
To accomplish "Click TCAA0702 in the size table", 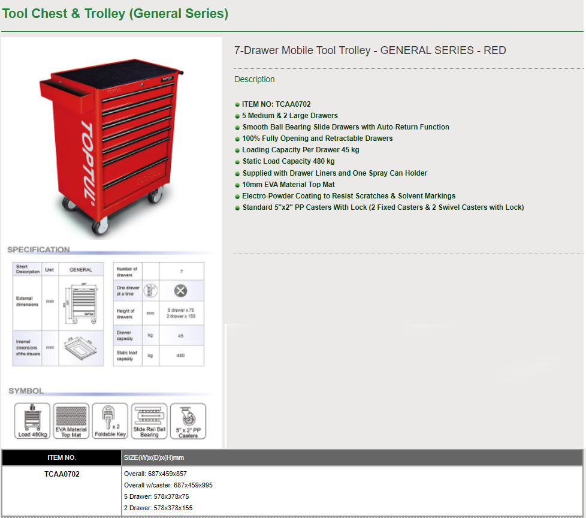I will 62,474.
